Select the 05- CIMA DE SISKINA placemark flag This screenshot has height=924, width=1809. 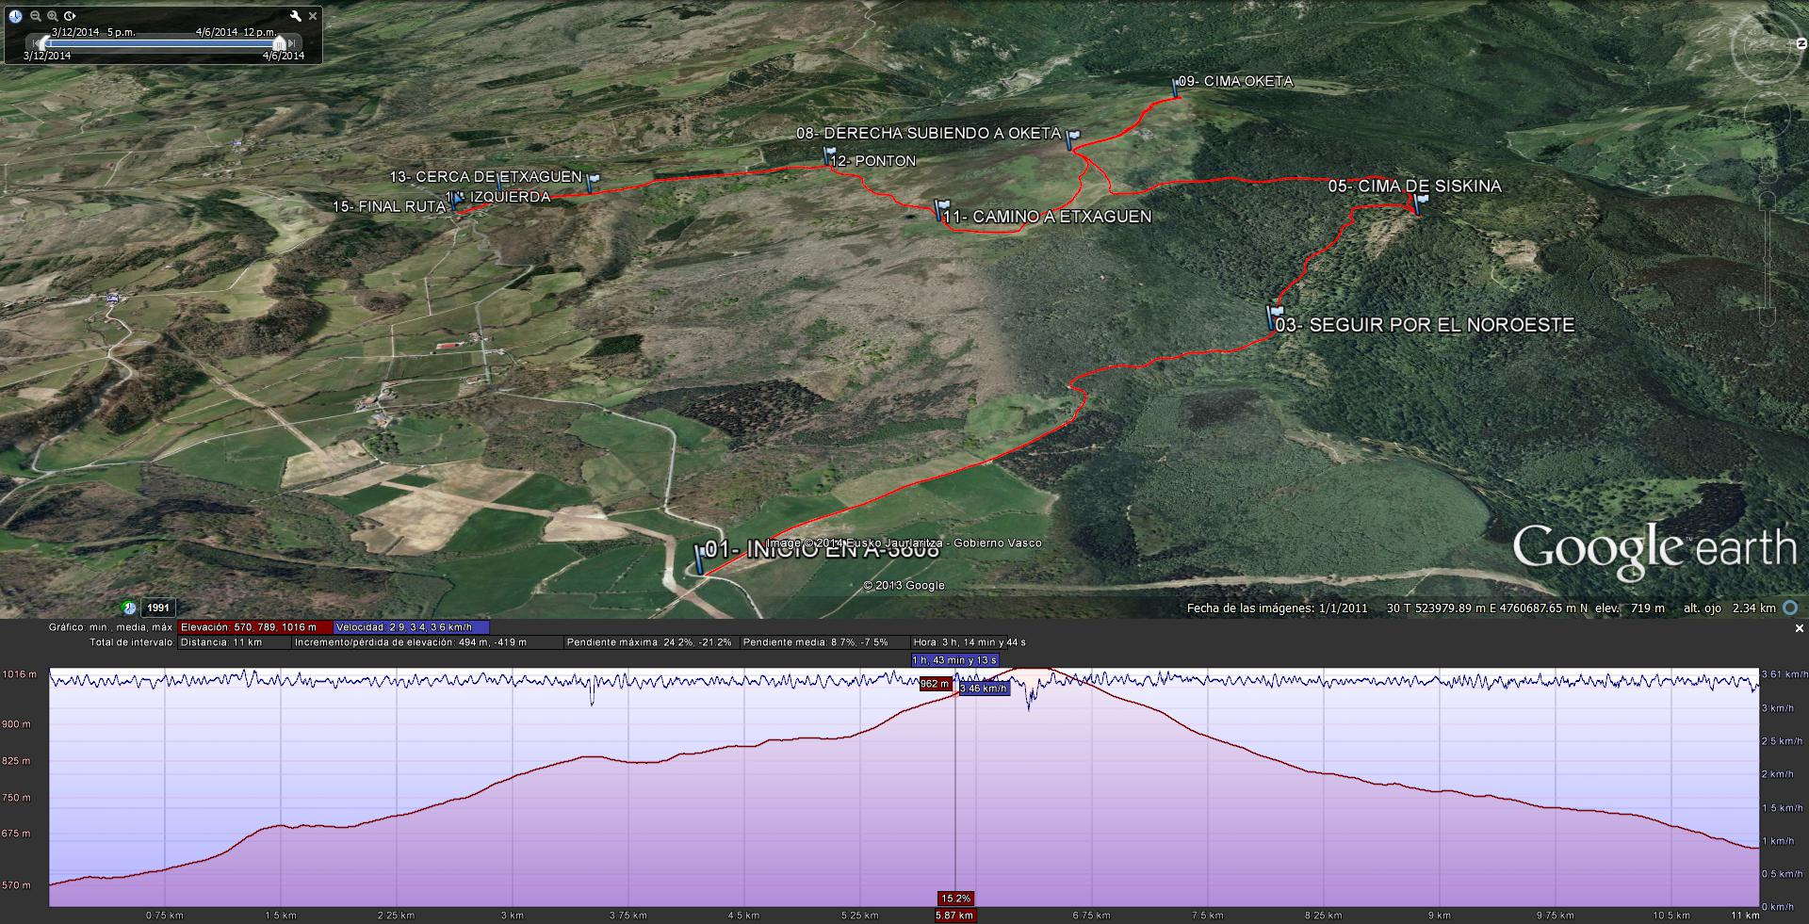pos(1420,203)
